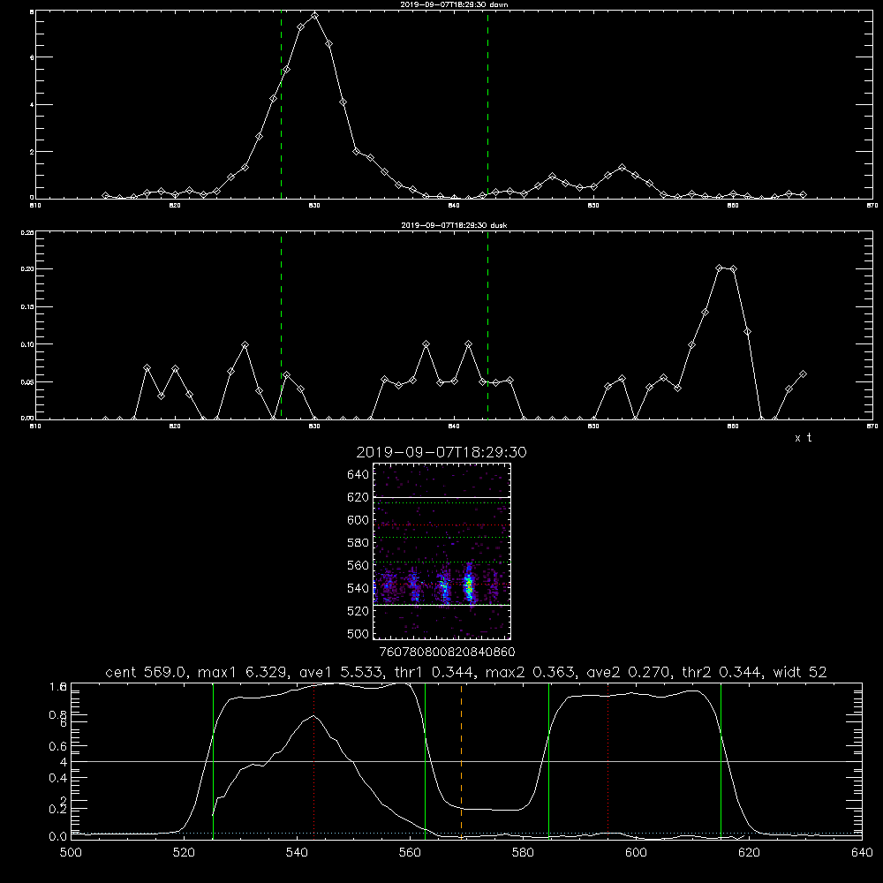Click the '620' label on the spectrogram y-axis
883x883 pixels.
click(x=358, y=497)
